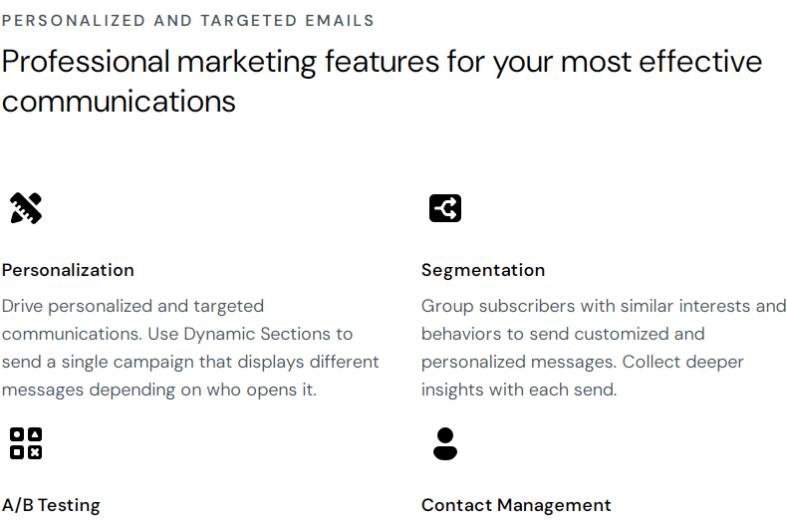Click 'personalized messages. Collect deeper' text line

[582, 362]
